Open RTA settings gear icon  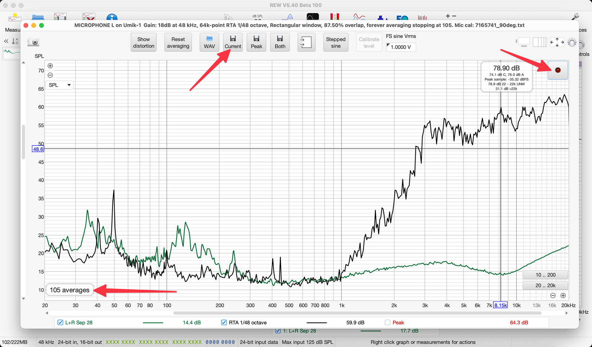572,42
